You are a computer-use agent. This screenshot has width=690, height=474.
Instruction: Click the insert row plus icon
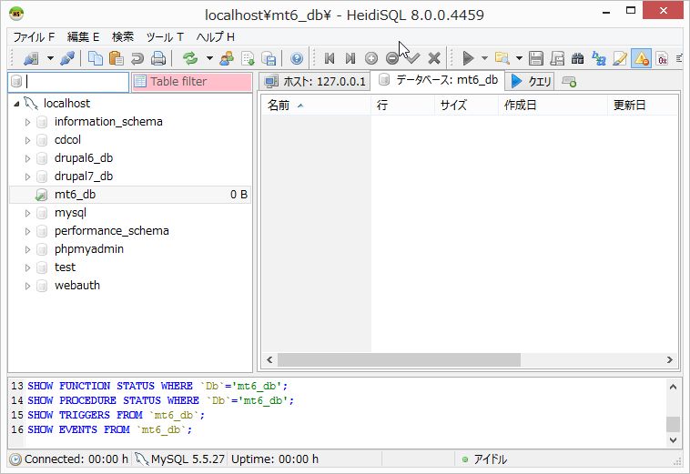[371, 58]
